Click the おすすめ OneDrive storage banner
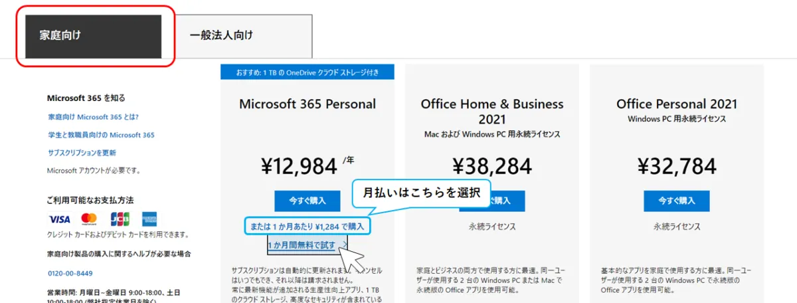797x303 pixels. [308, 72]
